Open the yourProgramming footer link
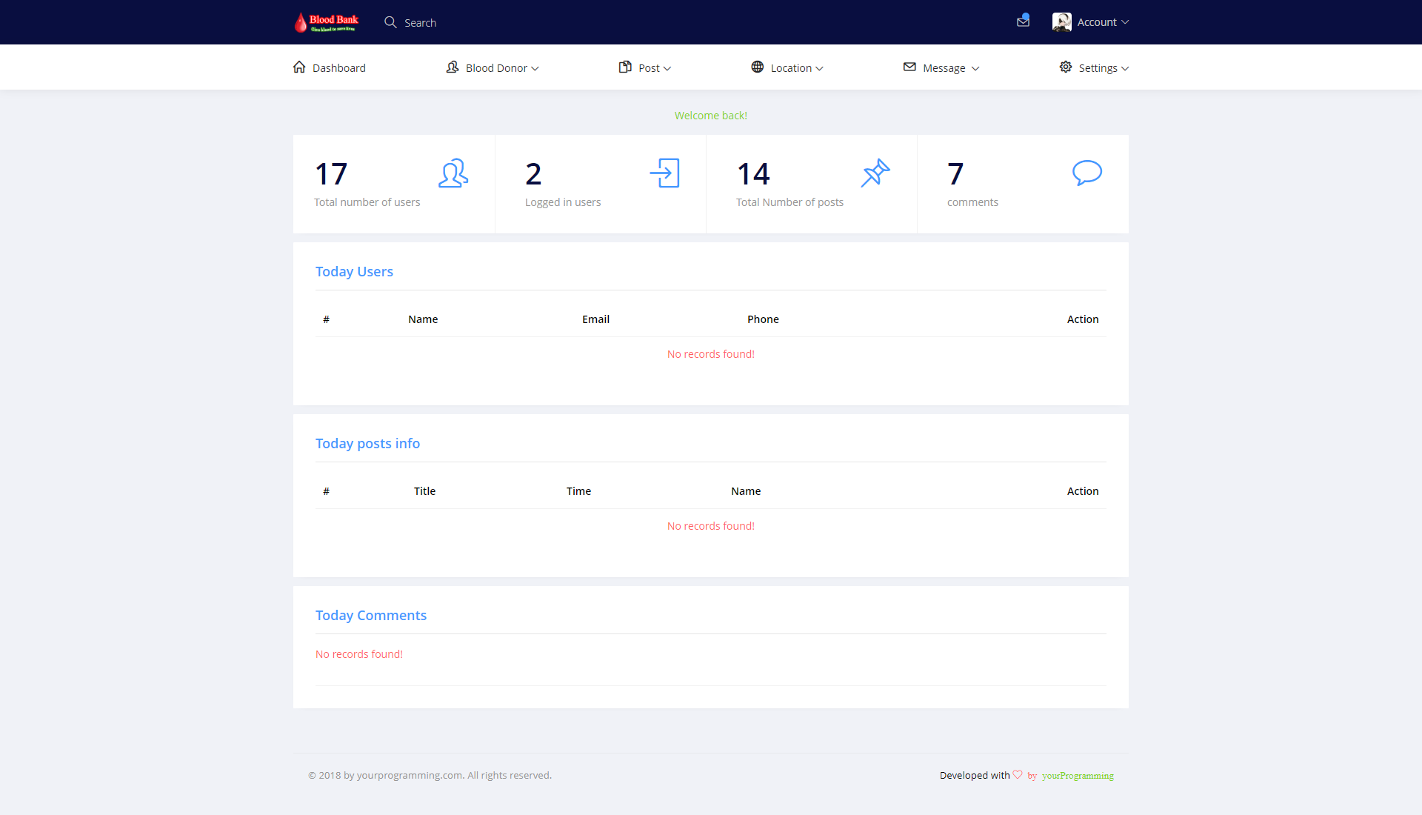The height and width of the screenshot is (815, 1422). click(1078, 776)
